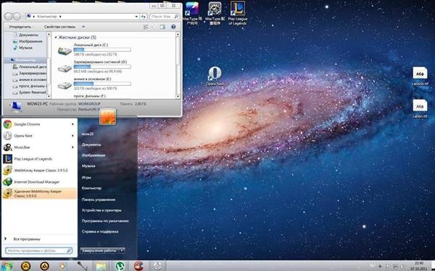Select calibri.ttf font file on desktop
This screenshot has width=435, height=271.
pos(420,109)
